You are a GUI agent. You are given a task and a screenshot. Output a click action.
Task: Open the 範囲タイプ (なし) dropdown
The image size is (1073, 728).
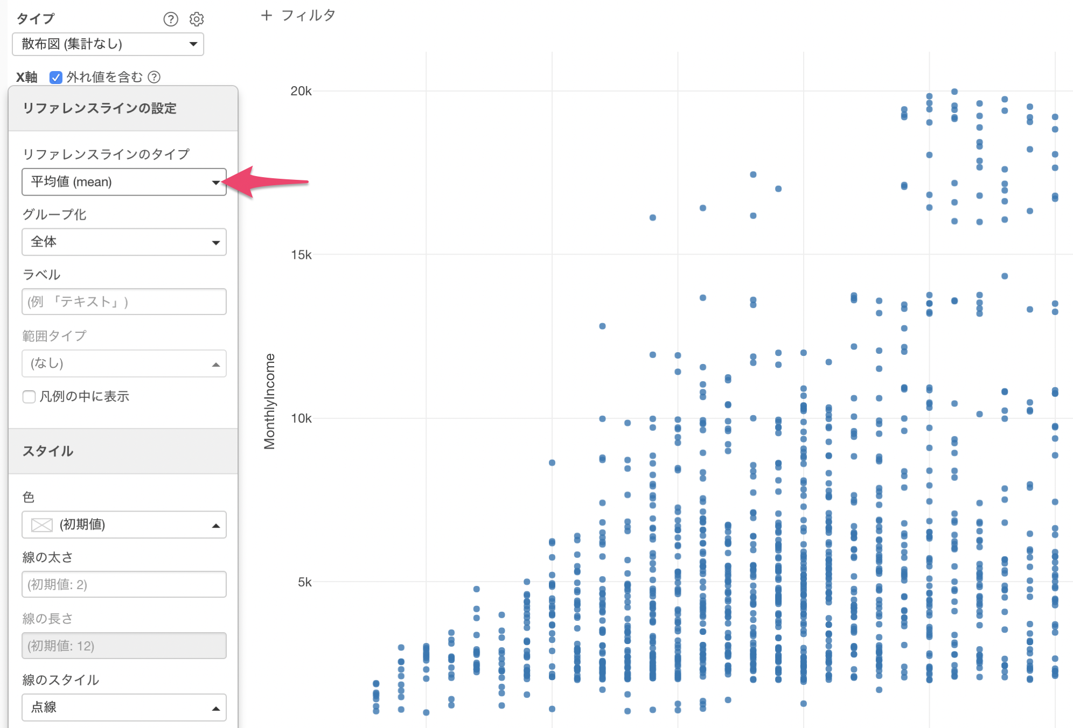124,363
